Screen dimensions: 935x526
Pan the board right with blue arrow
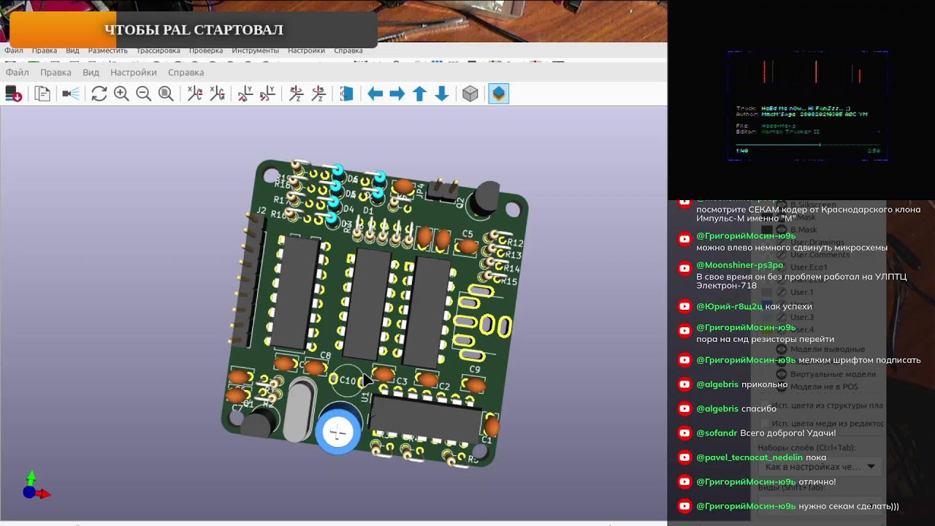tap(397, 94)
